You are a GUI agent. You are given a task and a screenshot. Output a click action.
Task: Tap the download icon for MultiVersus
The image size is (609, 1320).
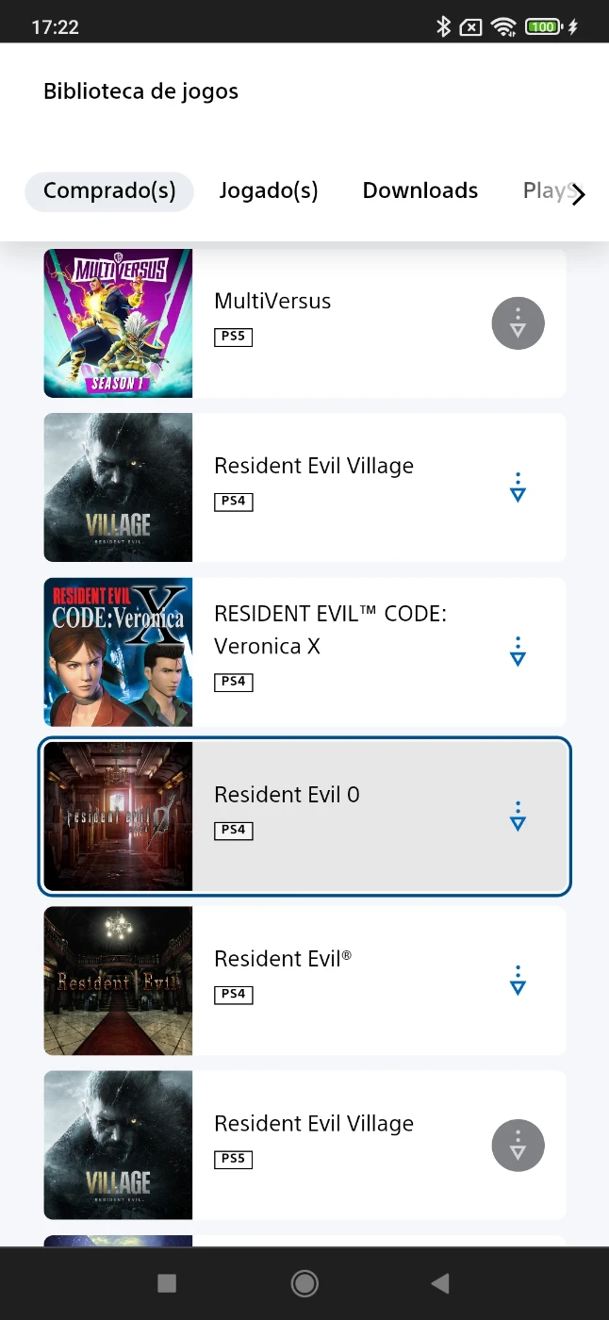tap(518, 323)
